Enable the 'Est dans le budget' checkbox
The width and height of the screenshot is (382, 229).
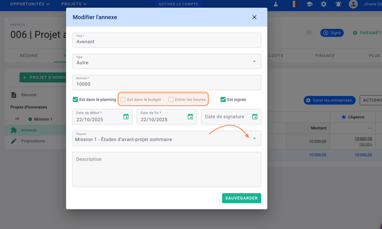tap(123, 99)
